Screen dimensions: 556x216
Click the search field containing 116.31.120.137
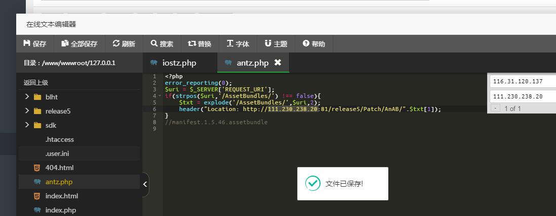point(522,81)
